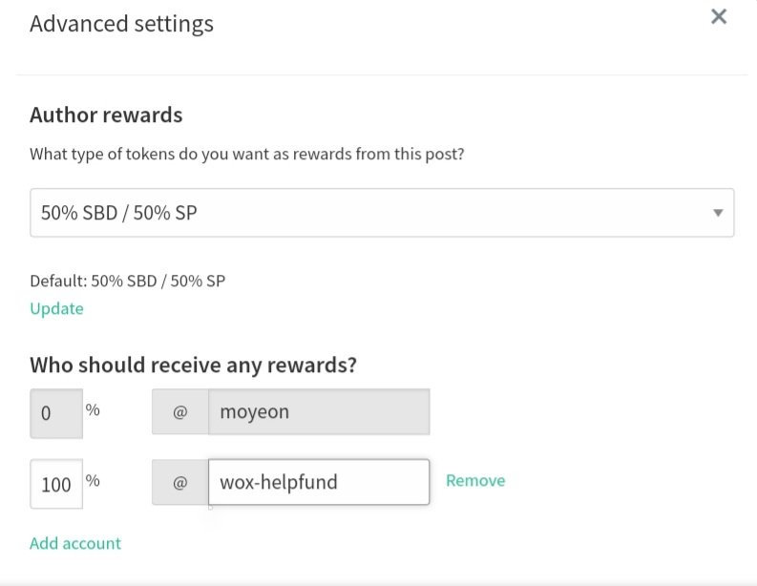The image size is (757, 586).
Task: Click into the wox-helpfund username field
Action: [318, 482]
